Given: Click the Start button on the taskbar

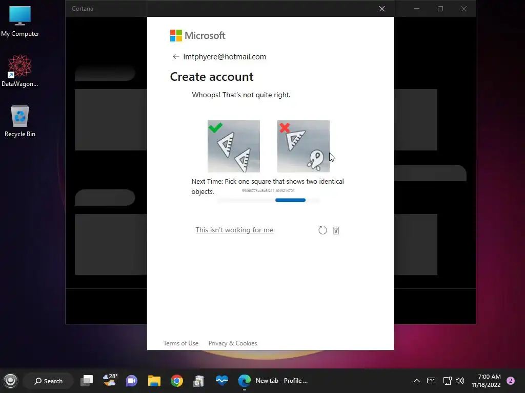Looking at the screenshot, I should tap(10, 381).
